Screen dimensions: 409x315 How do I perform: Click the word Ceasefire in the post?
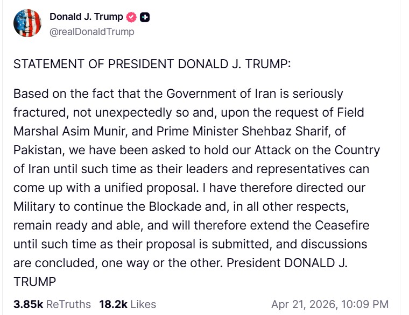click(347, 226)
